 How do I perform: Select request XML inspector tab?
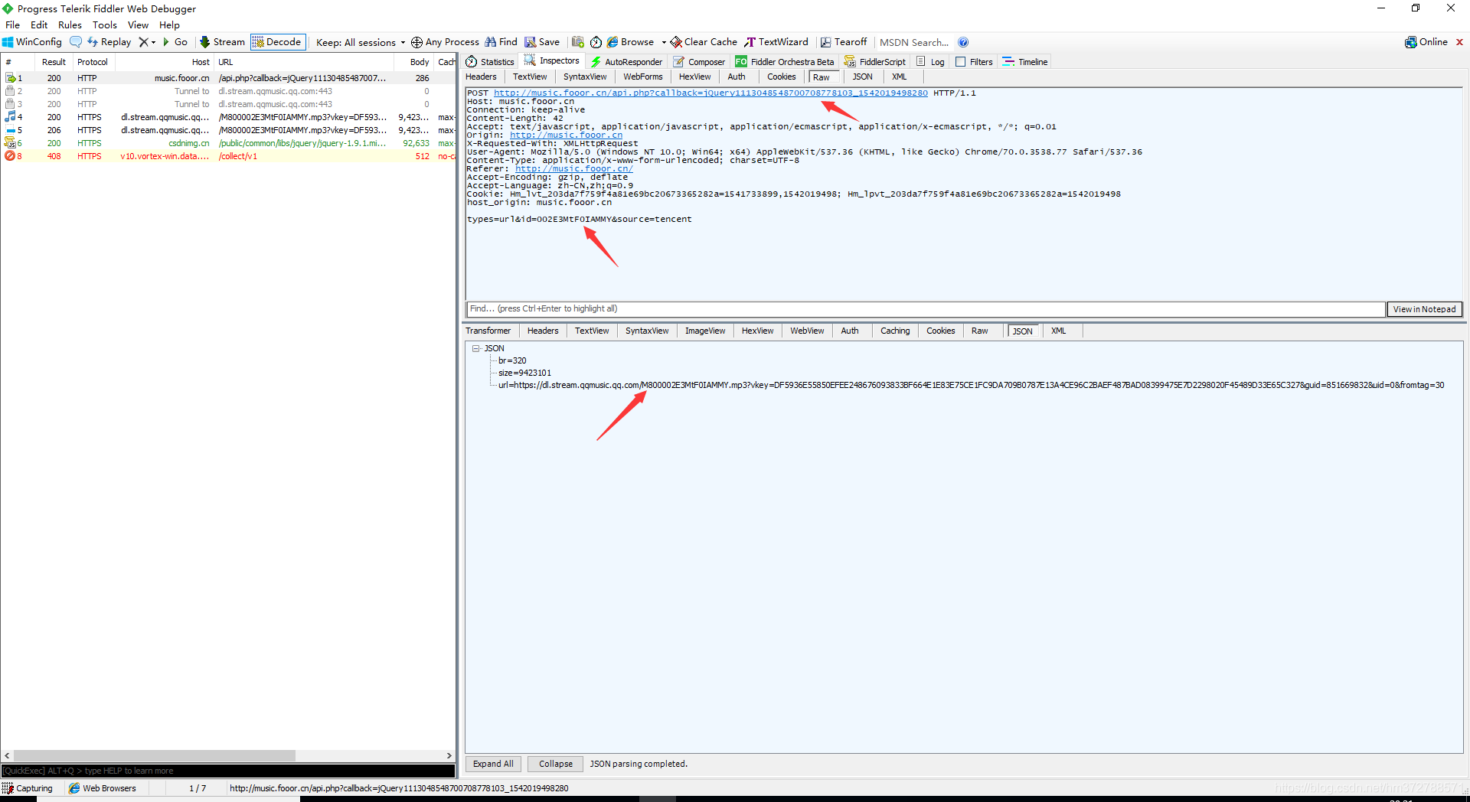[x=900, y=77]
